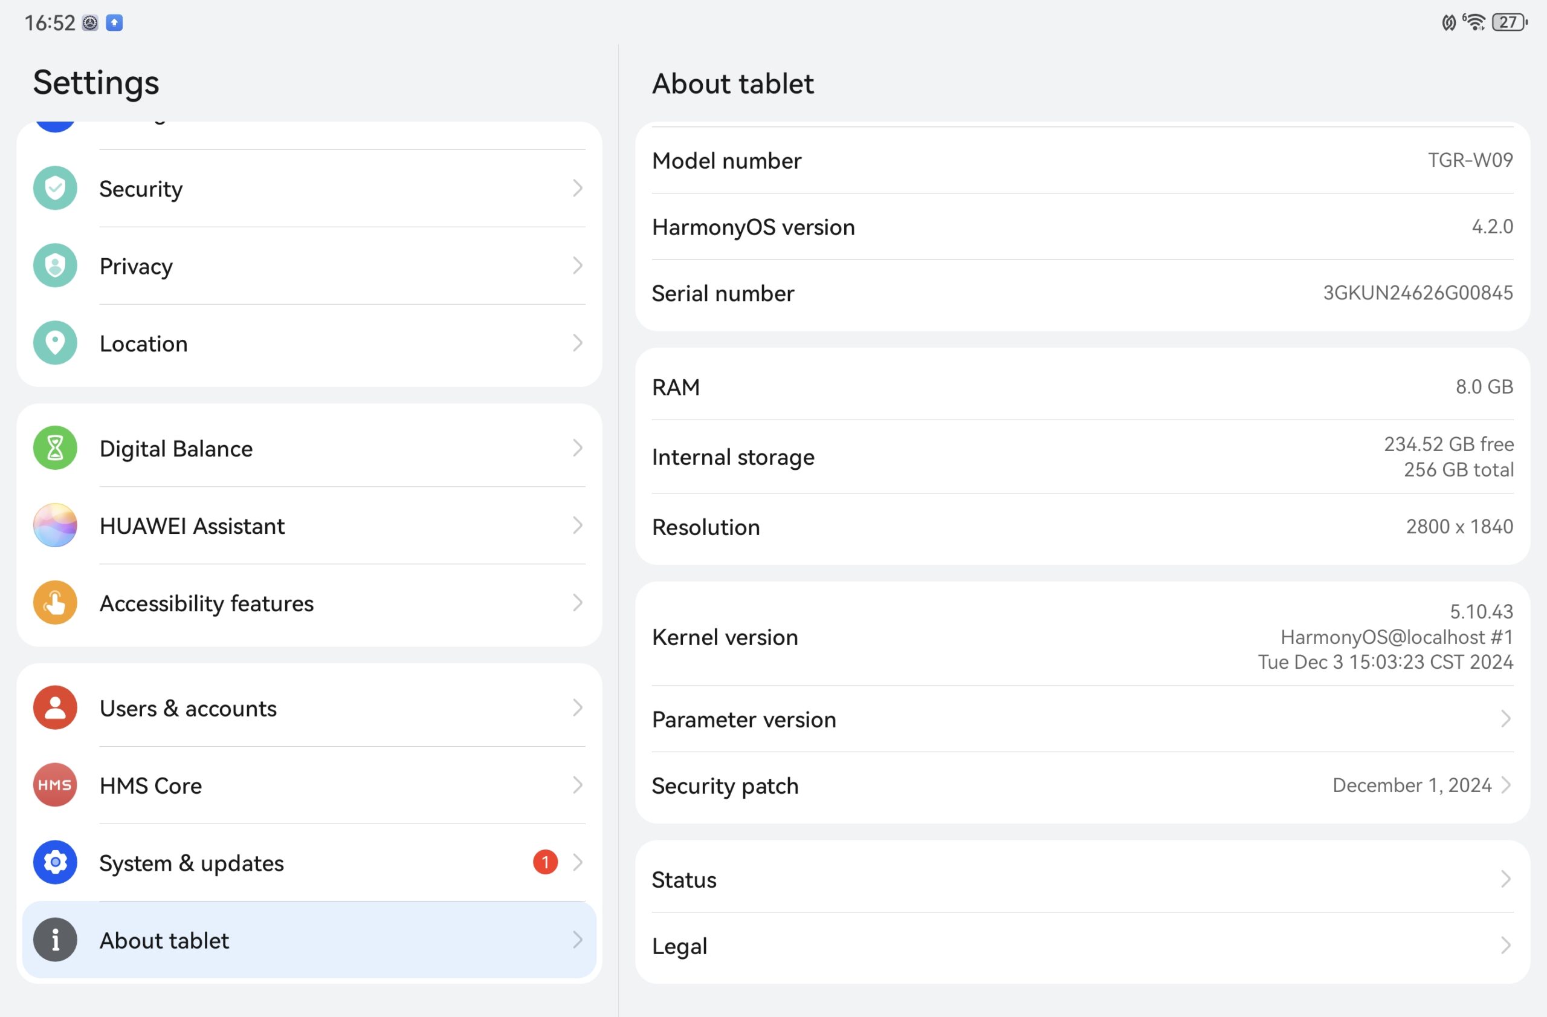Screen dimensions: 1547x1017
Task: Open Location chevron arrow
Action: coord(577,343)
